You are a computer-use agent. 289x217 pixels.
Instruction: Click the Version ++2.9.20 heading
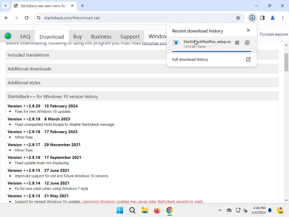[x=43, y=106]
